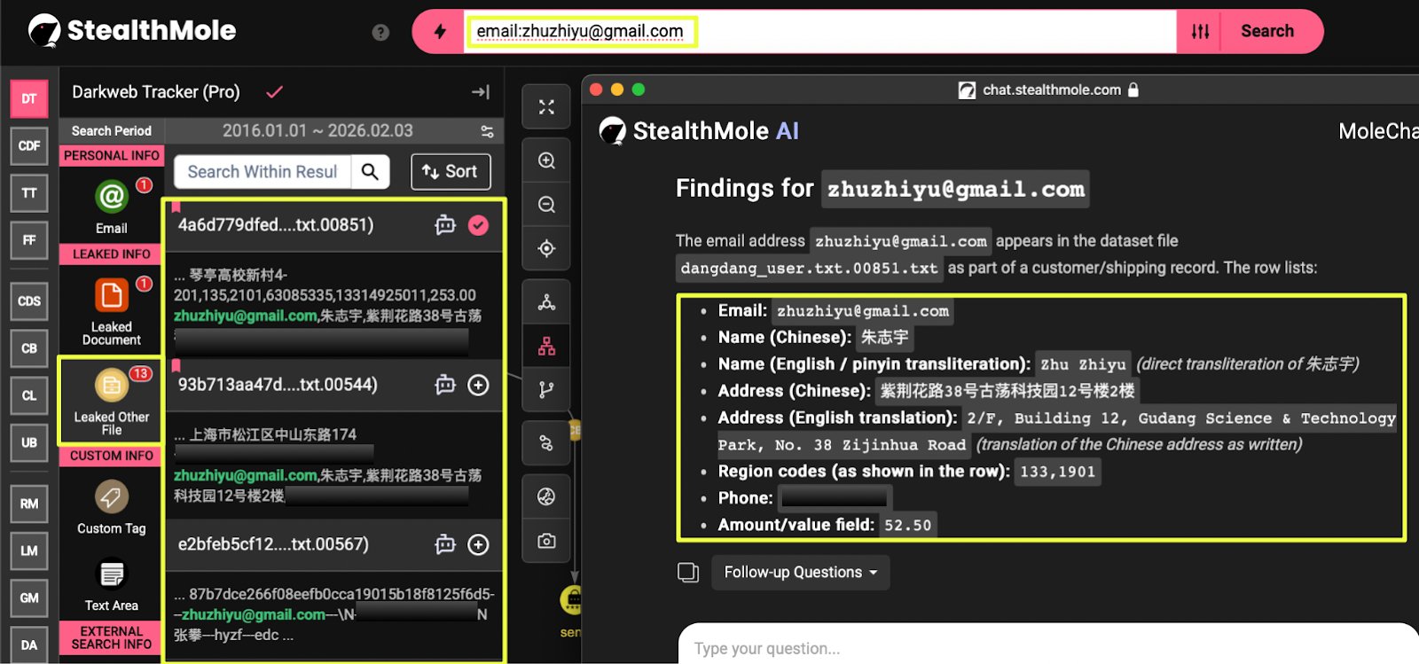Click the help question mark icon

(380, 33)
